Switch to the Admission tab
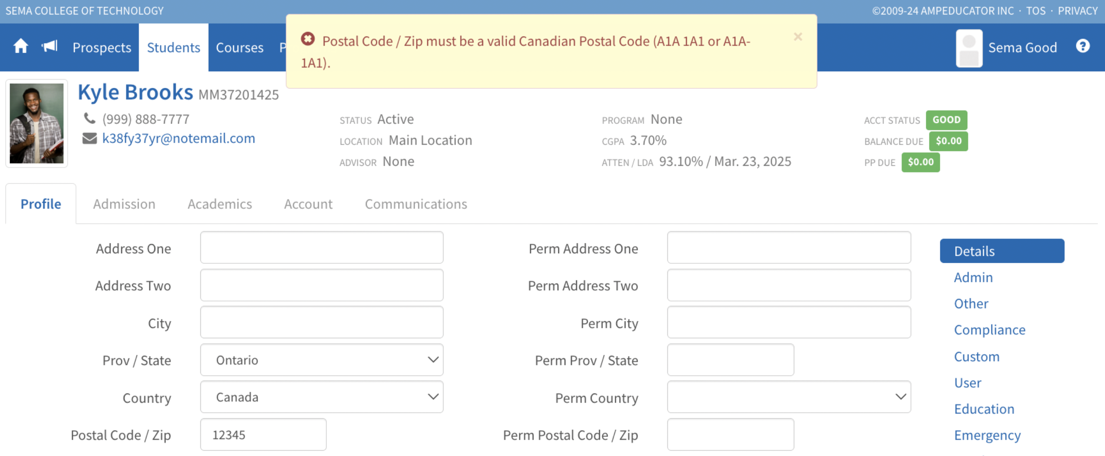1105x456 pixels. [124, 204]
